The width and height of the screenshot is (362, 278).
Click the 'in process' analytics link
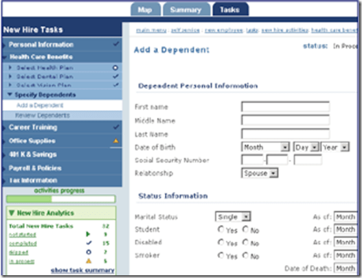coord(22,261)
